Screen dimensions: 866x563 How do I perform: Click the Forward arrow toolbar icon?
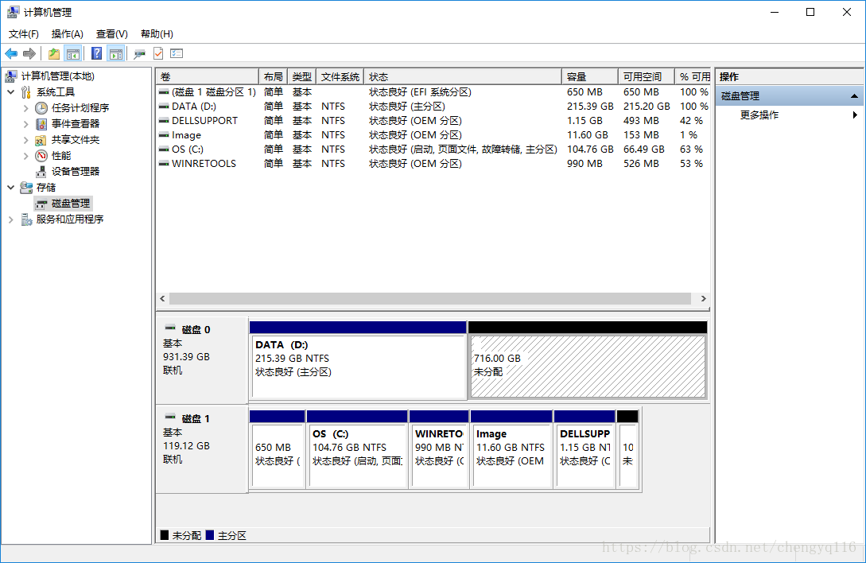(29, 53)
